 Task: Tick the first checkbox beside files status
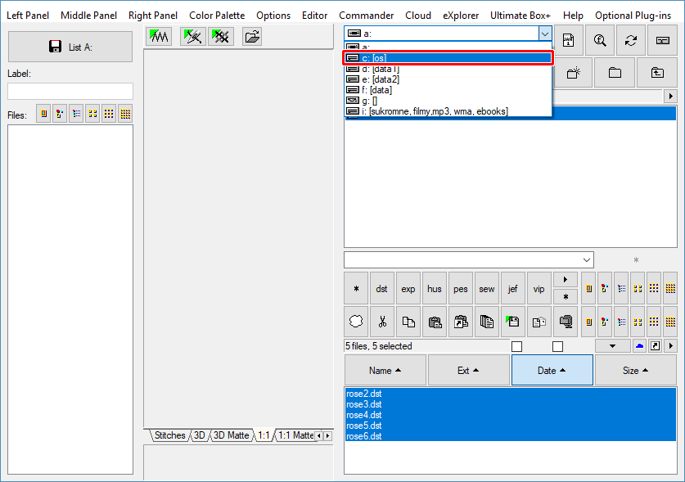click(516, 347)
